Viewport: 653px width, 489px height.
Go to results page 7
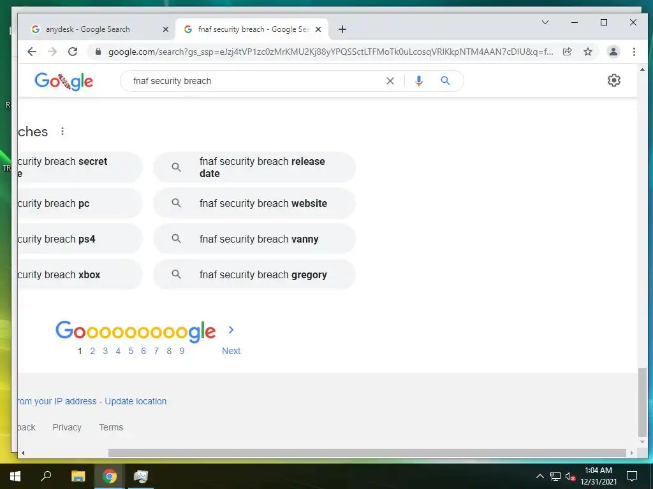pyautogui.click(x=156, y=351)
